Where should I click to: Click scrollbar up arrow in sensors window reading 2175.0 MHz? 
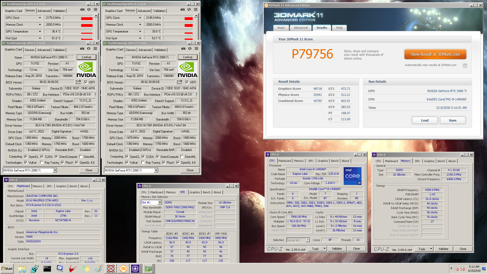tap(96, 16)
